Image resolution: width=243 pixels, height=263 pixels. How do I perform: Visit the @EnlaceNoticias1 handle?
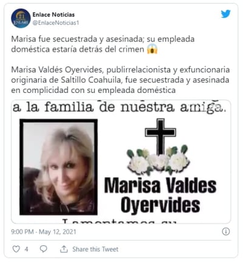coord(56,23)
